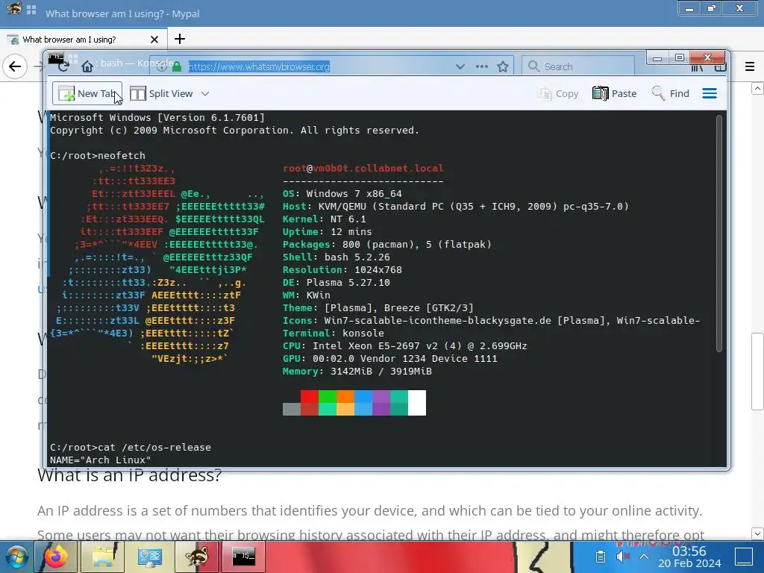Open the Windows Start button

16,557
